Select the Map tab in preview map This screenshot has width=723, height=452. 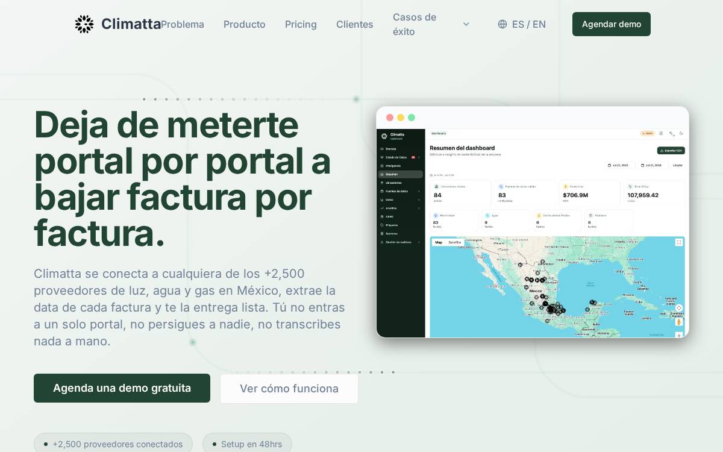pos(439,242)
